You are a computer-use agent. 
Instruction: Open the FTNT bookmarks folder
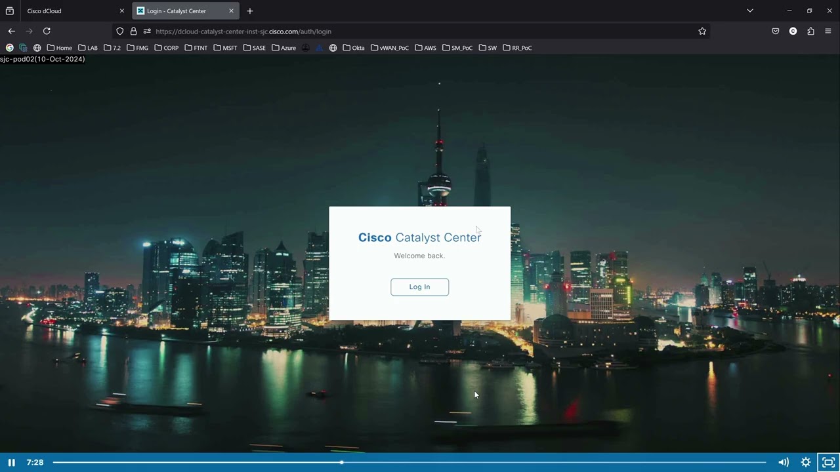[196, 48]
